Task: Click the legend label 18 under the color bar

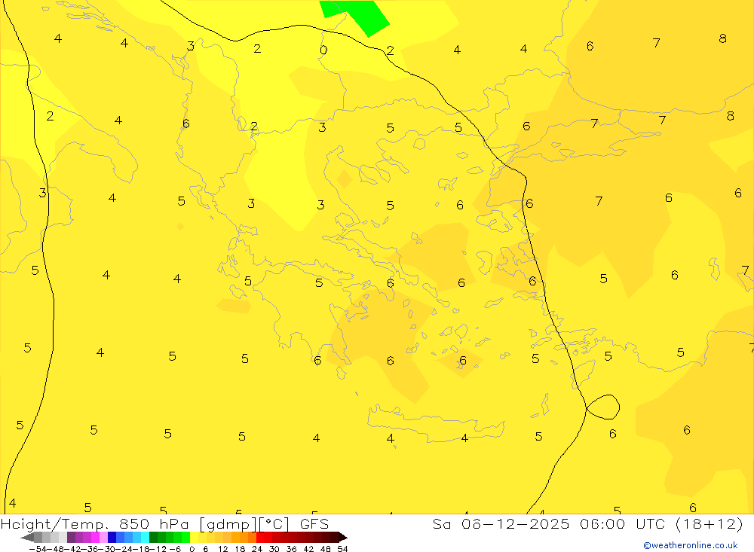Action: click(240, 549)
